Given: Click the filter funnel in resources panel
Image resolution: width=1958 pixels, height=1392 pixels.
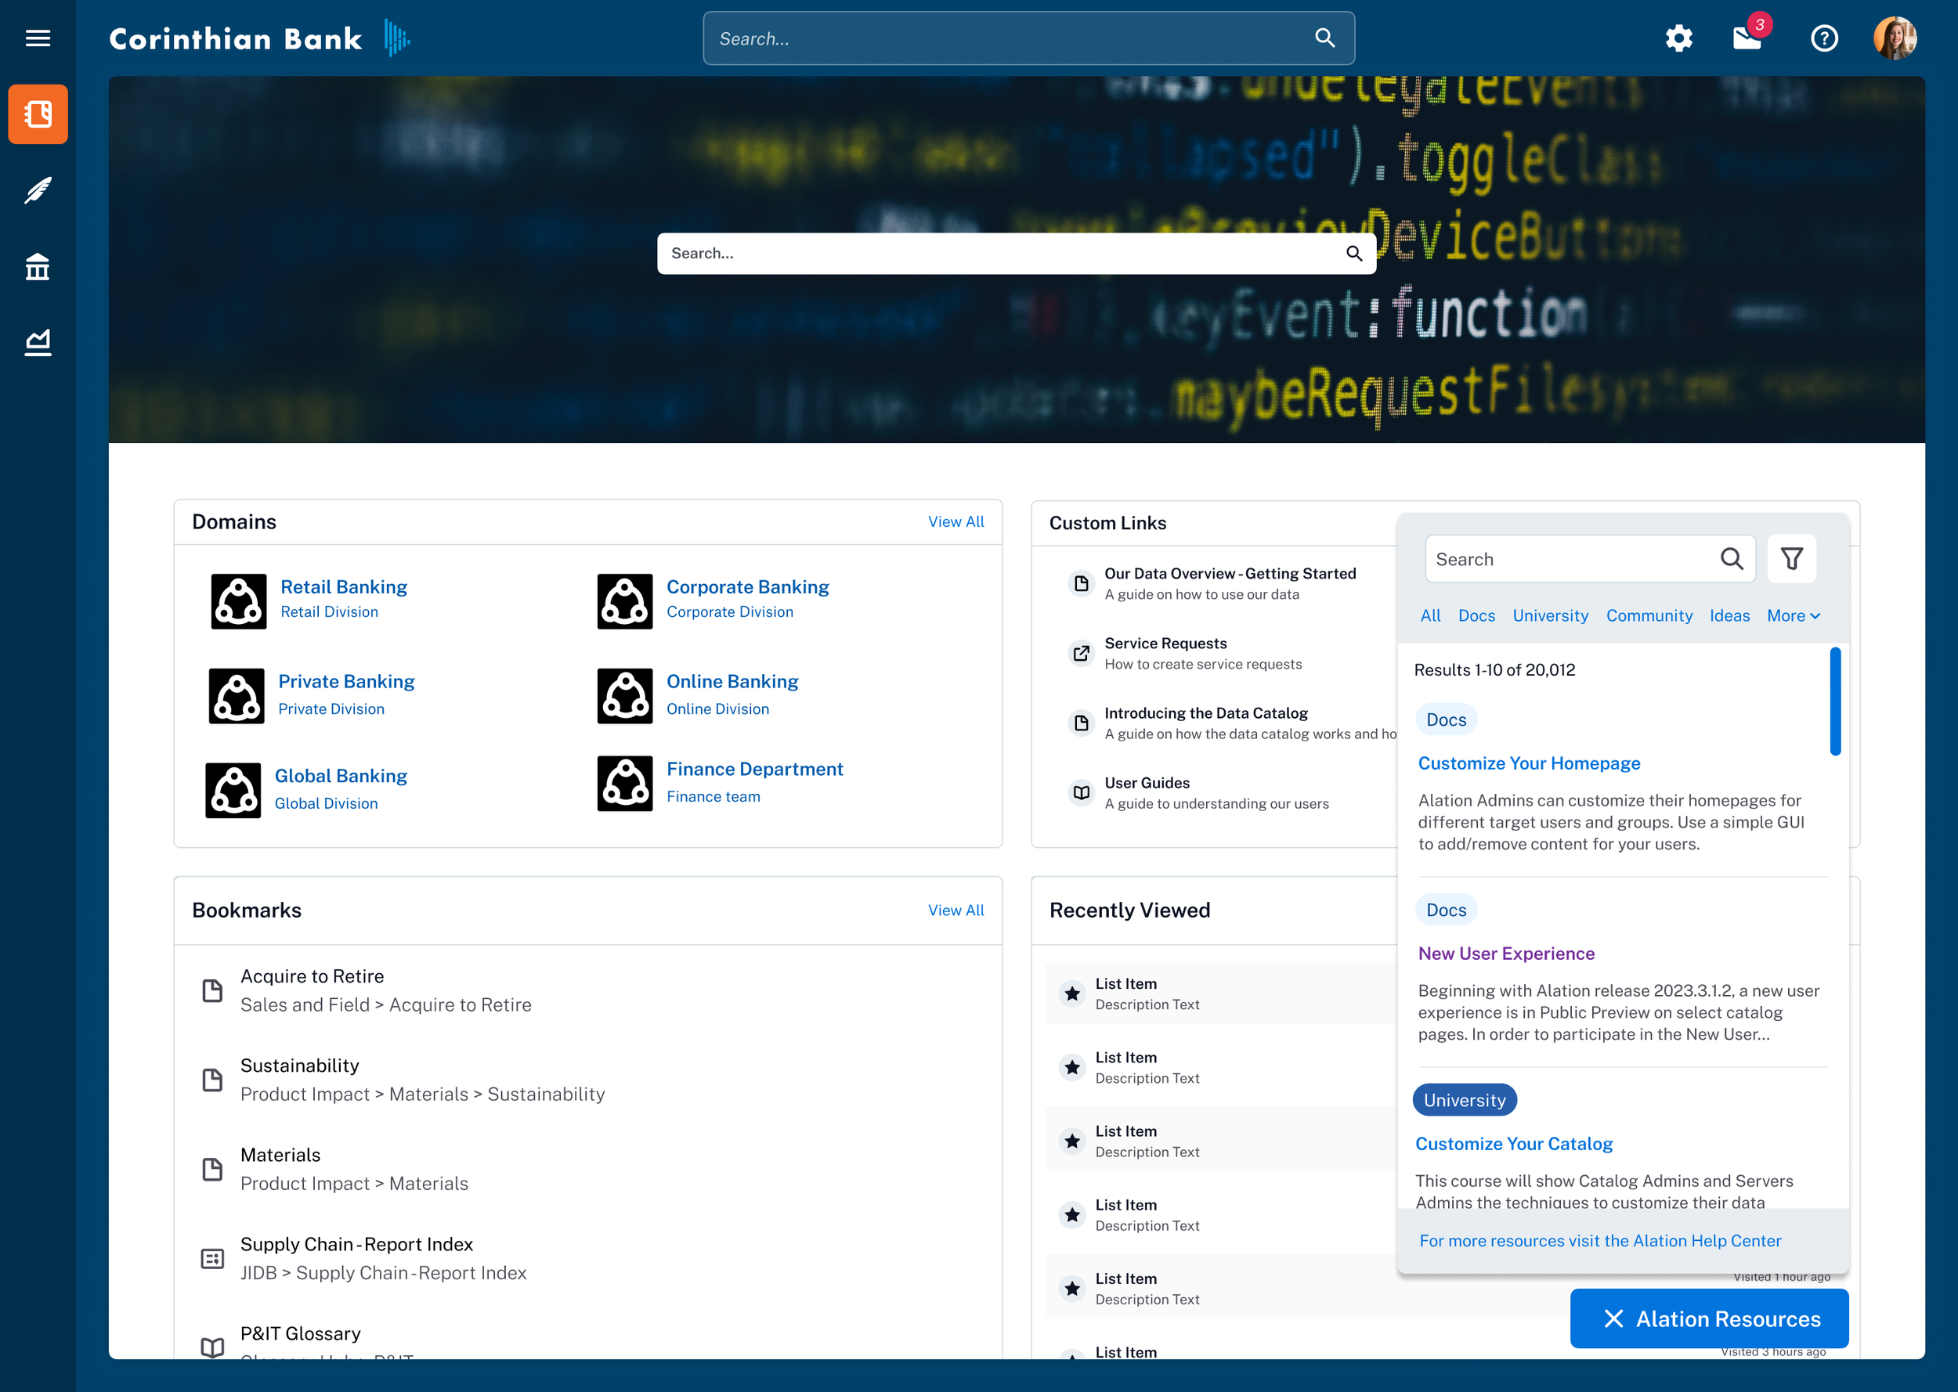Looking at the screenshot, I should [1791, 559].
